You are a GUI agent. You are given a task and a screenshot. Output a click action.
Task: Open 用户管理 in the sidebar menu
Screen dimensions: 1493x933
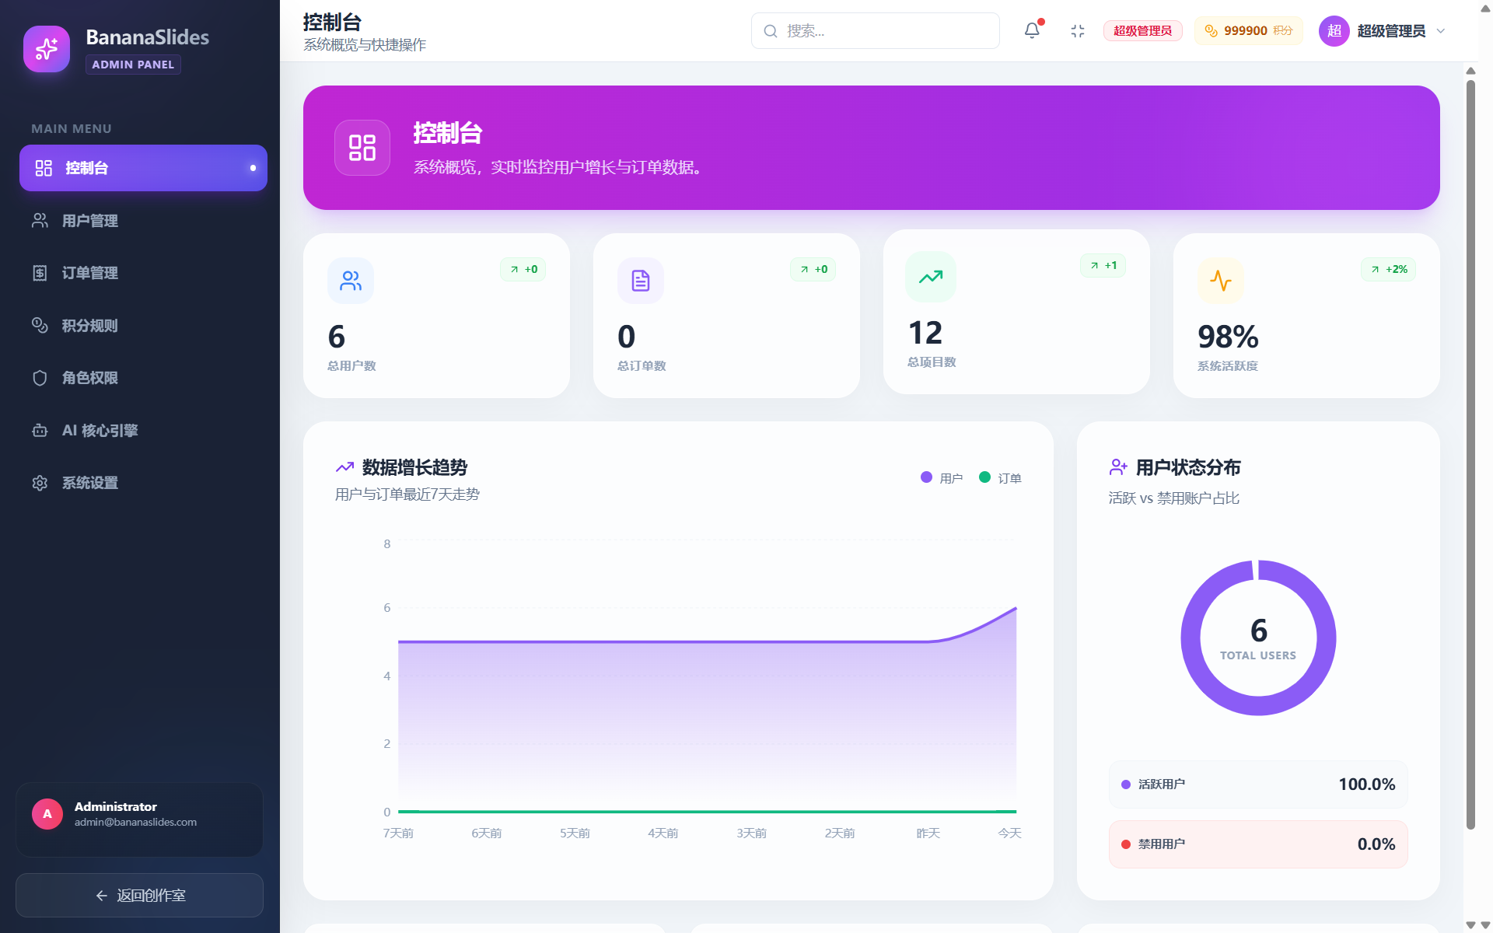(143, 221)
